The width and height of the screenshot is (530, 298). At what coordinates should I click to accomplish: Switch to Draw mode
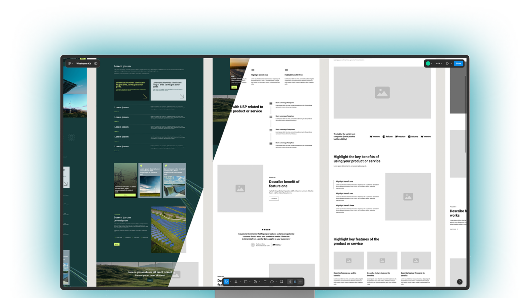290,282
